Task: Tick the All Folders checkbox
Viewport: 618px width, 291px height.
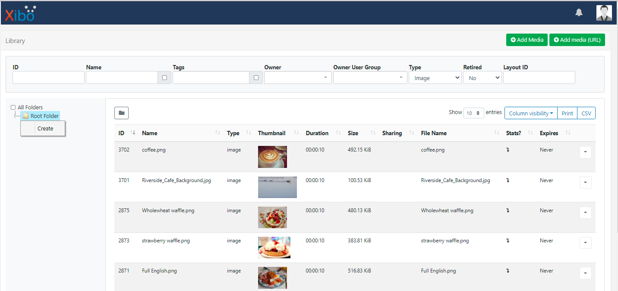Action: point(13,108)
